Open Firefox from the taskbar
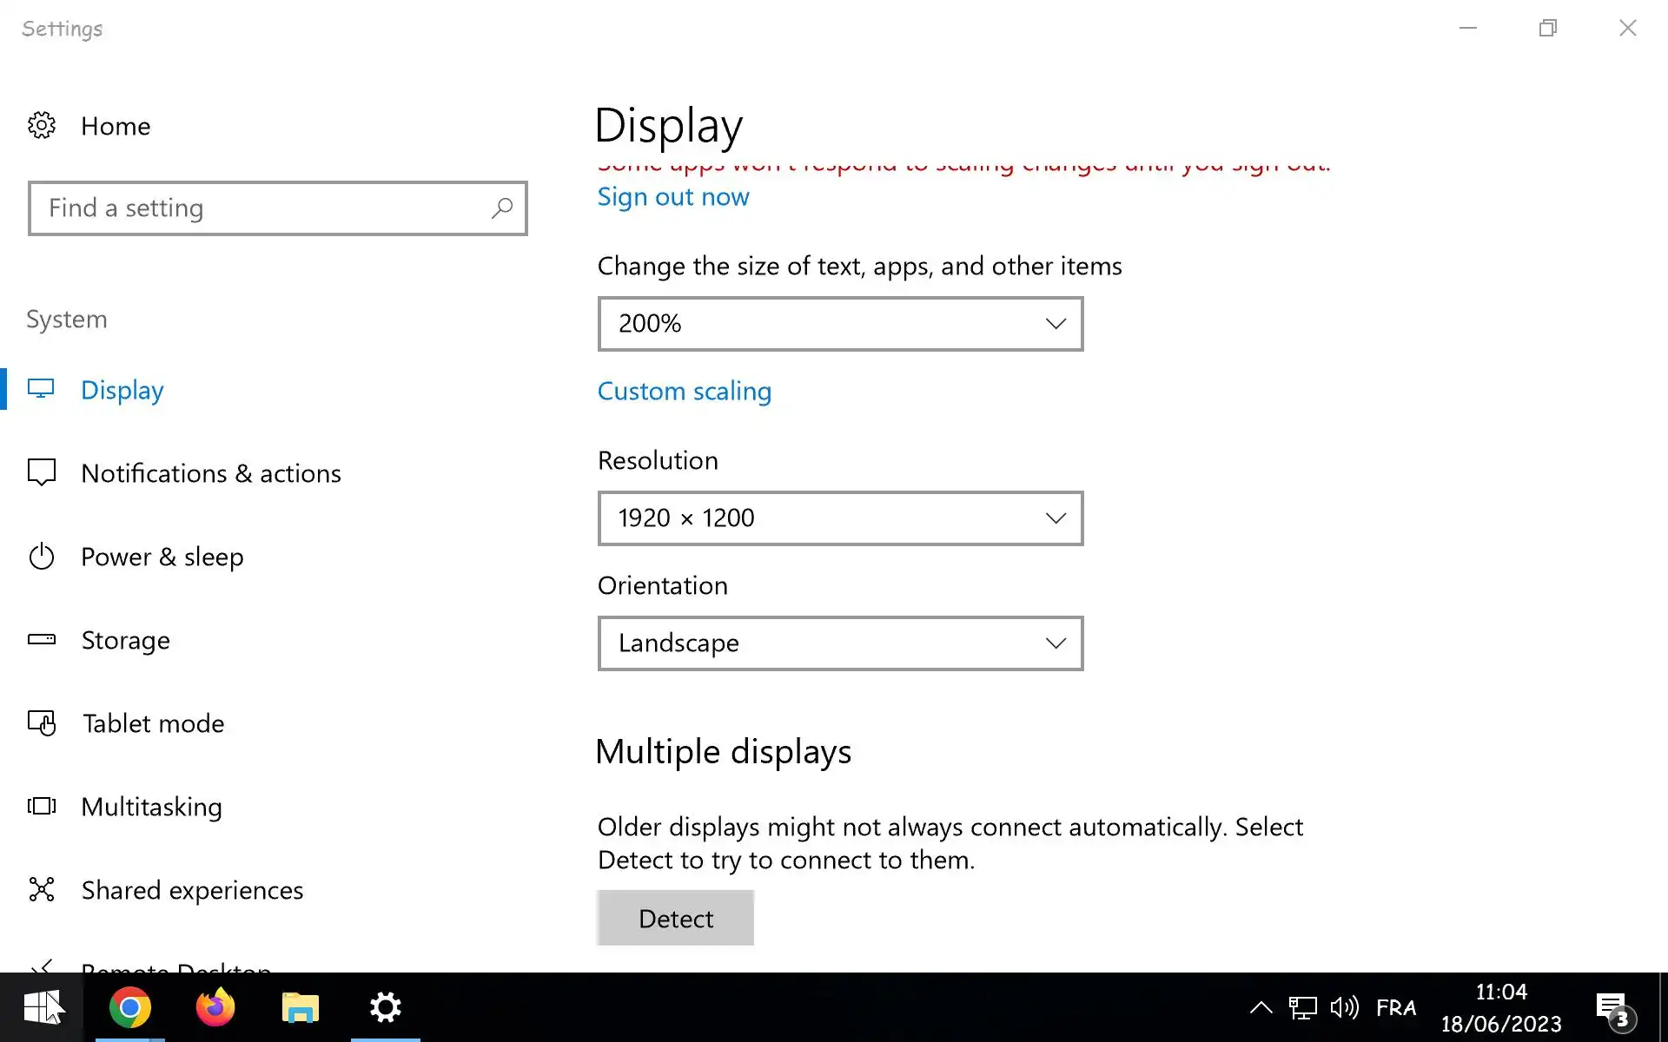Screen dimensions: 1668x1042 pyautogui.click(x=215, y=1007)
